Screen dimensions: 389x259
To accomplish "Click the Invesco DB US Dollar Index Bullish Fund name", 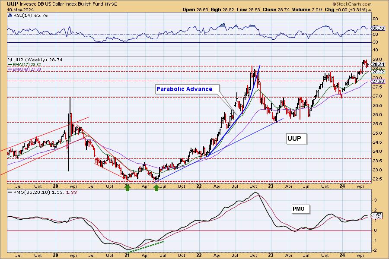I will coord(62,4).
